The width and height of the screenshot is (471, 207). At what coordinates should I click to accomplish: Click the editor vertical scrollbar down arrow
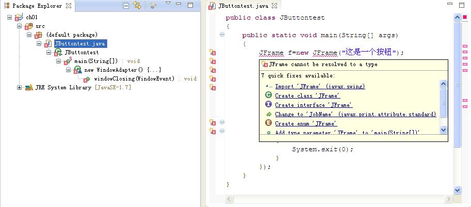click(457, 190)
